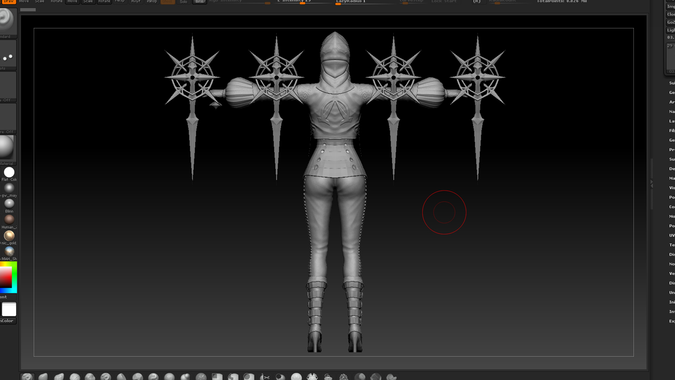Click the Gradient button below color picker
The image size is (675, 380).
tap(8, 297)
